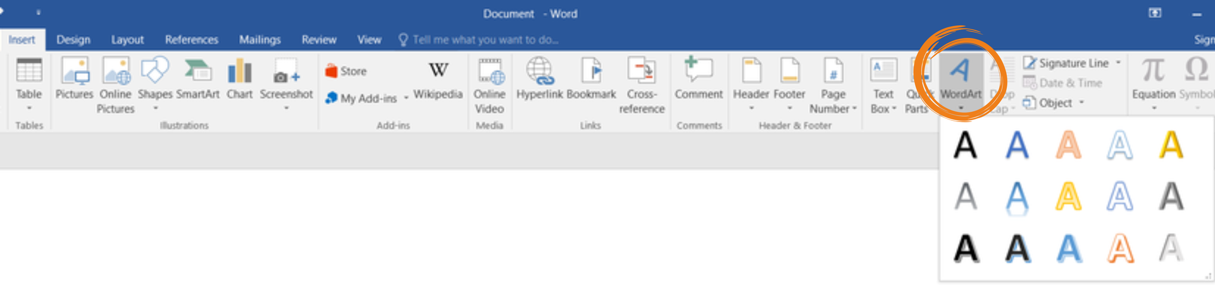This screenshot has width=1215, height=285.
Task: Choose the dark gray shadow WordArt in the middle row
Action: click(1171, 197)
